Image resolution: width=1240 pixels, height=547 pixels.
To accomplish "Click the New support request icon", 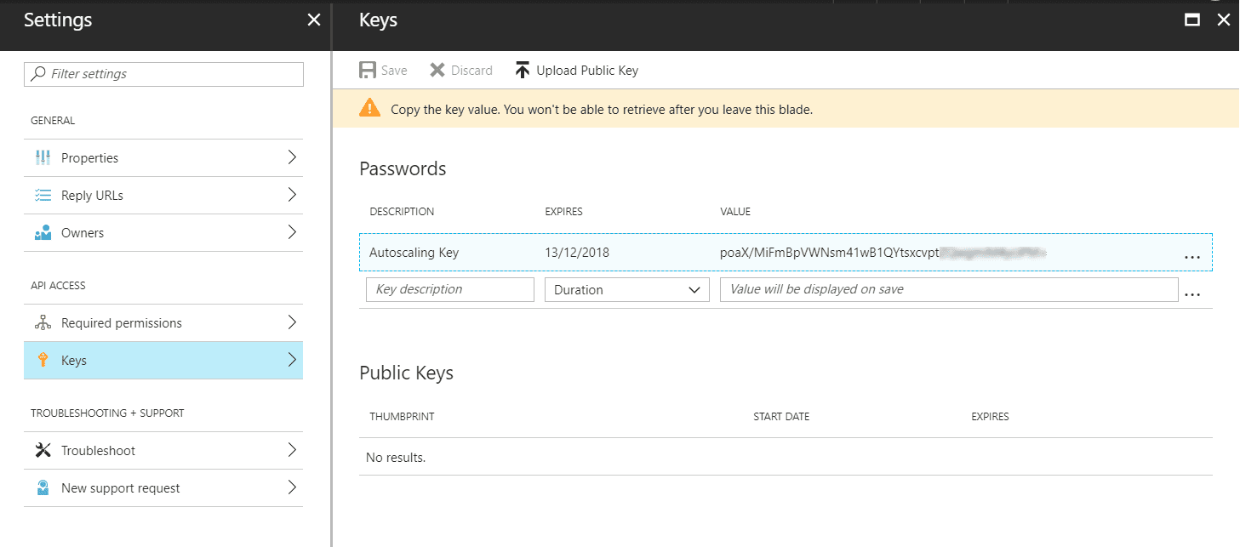I will [43, 488].
